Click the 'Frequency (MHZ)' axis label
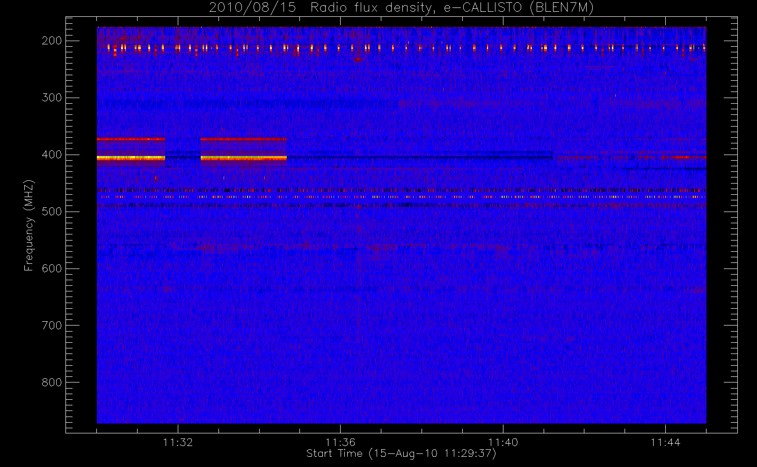Image resolution: width=757 pixels, height=467 pixels. pyautogui.click(x=29, y=226)
